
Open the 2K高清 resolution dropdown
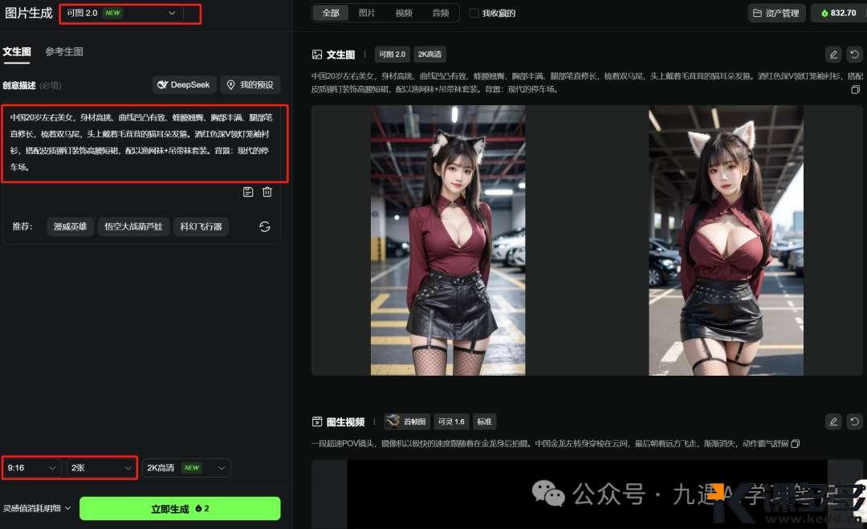point(186,467)
